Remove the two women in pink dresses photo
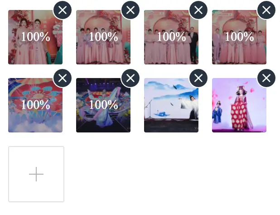 63,10
